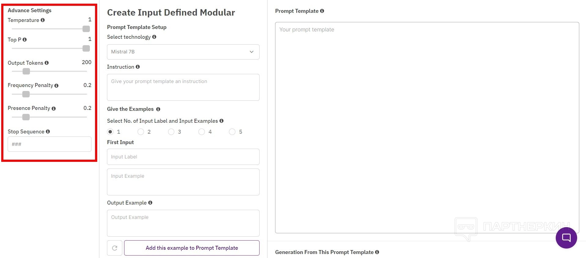Click the Temperature slider handle
This screenshot has width=586, height=258.
click(x=86, y=29)
